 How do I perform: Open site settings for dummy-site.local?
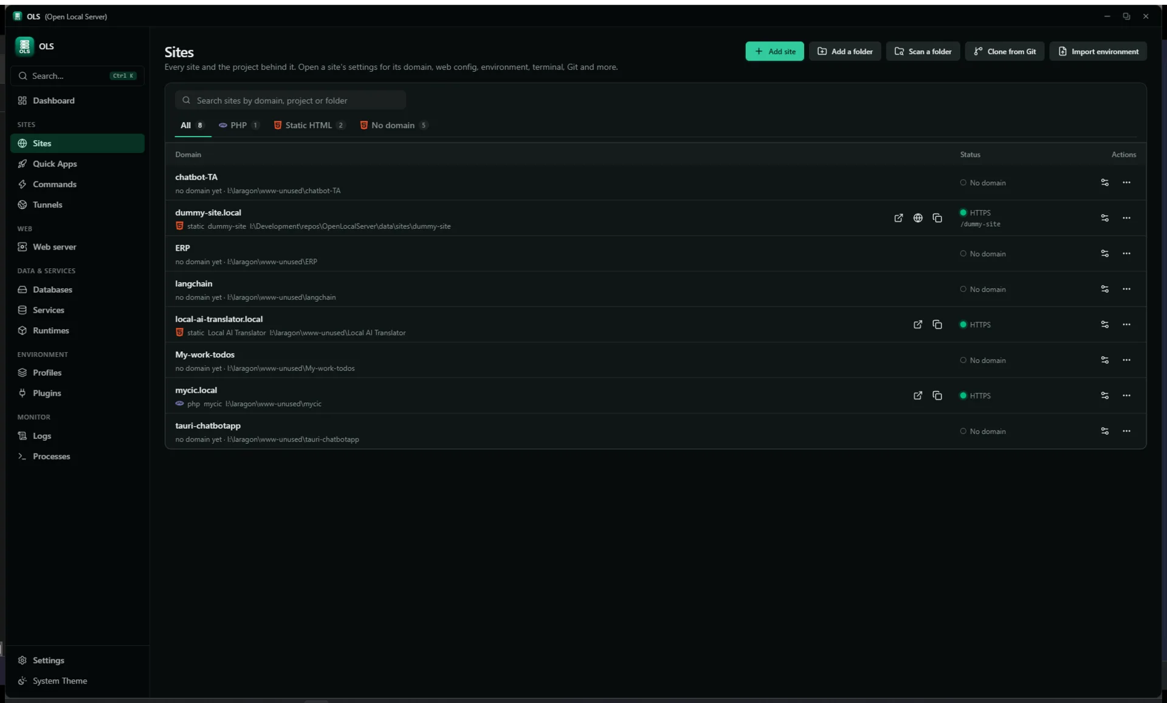pyautogui.click(x=1104, y=218)
